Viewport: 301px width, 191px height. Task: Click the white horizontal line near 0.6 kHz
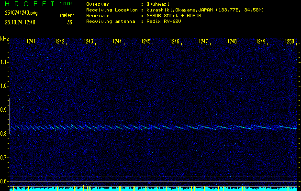[x=153, y=178]
